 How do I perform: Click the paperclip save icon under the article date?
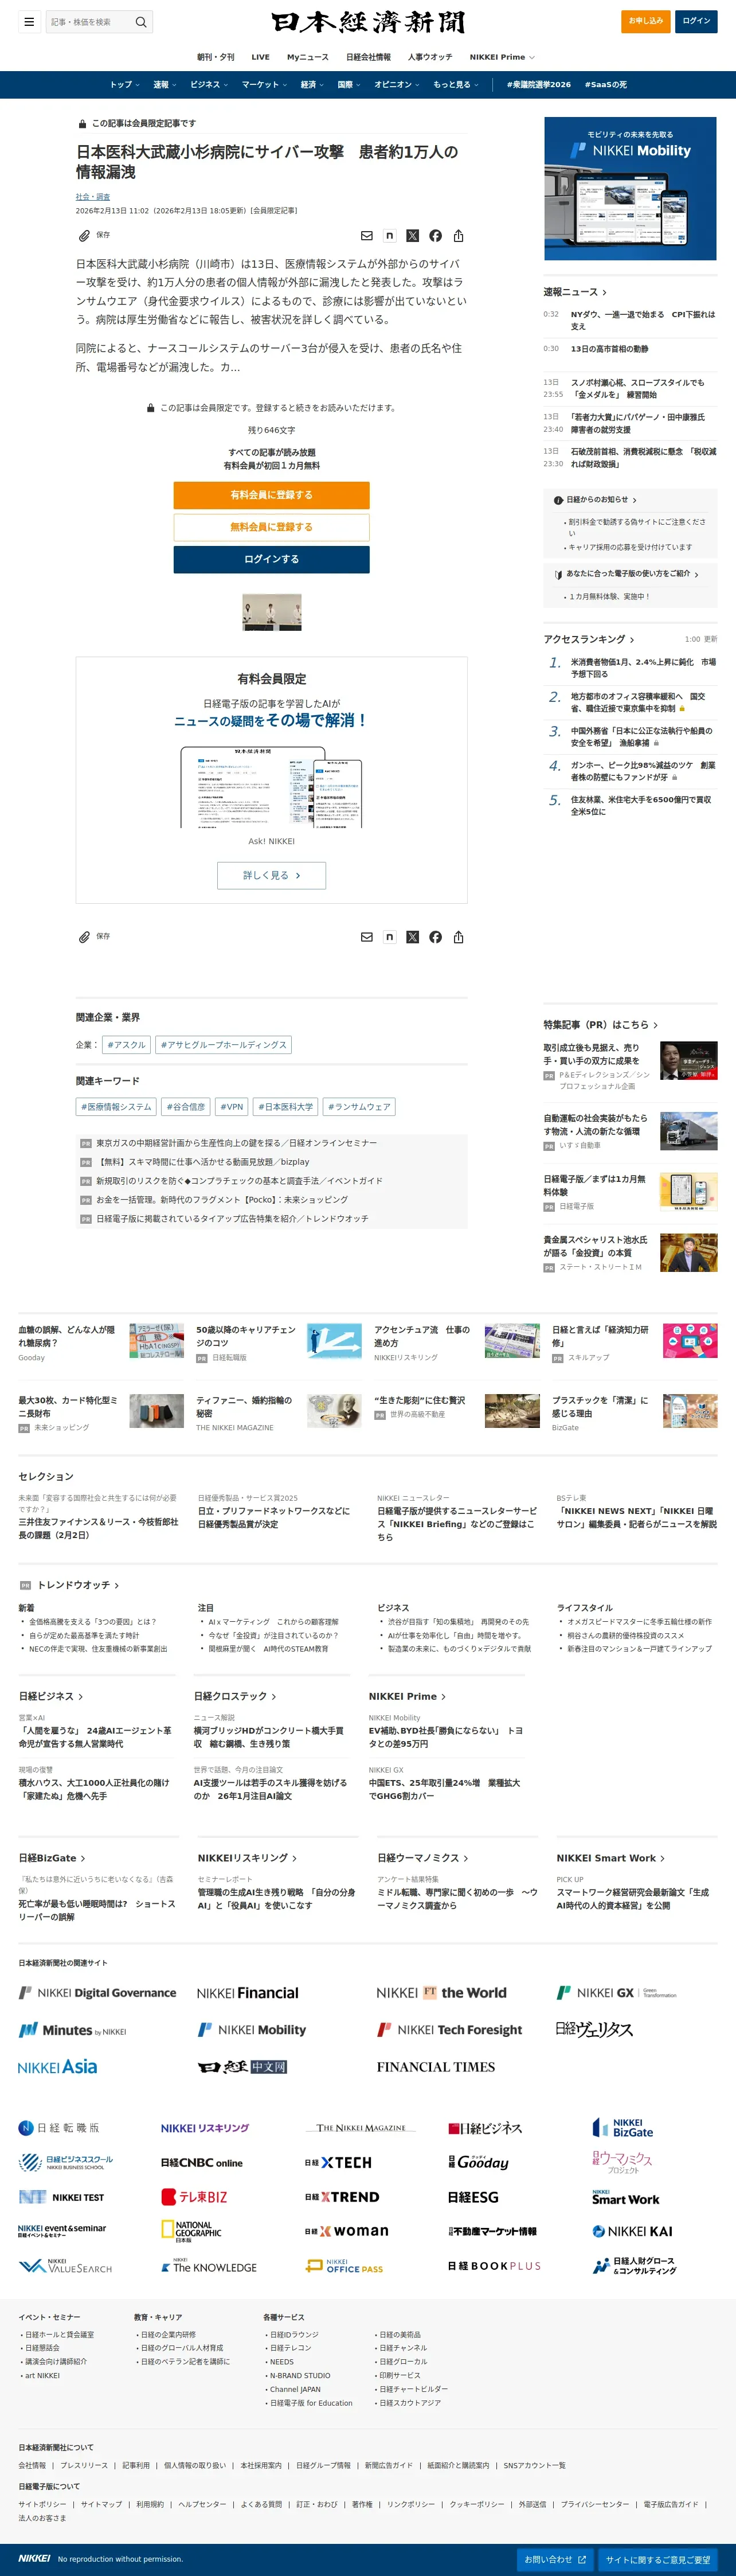pos(85,236)
